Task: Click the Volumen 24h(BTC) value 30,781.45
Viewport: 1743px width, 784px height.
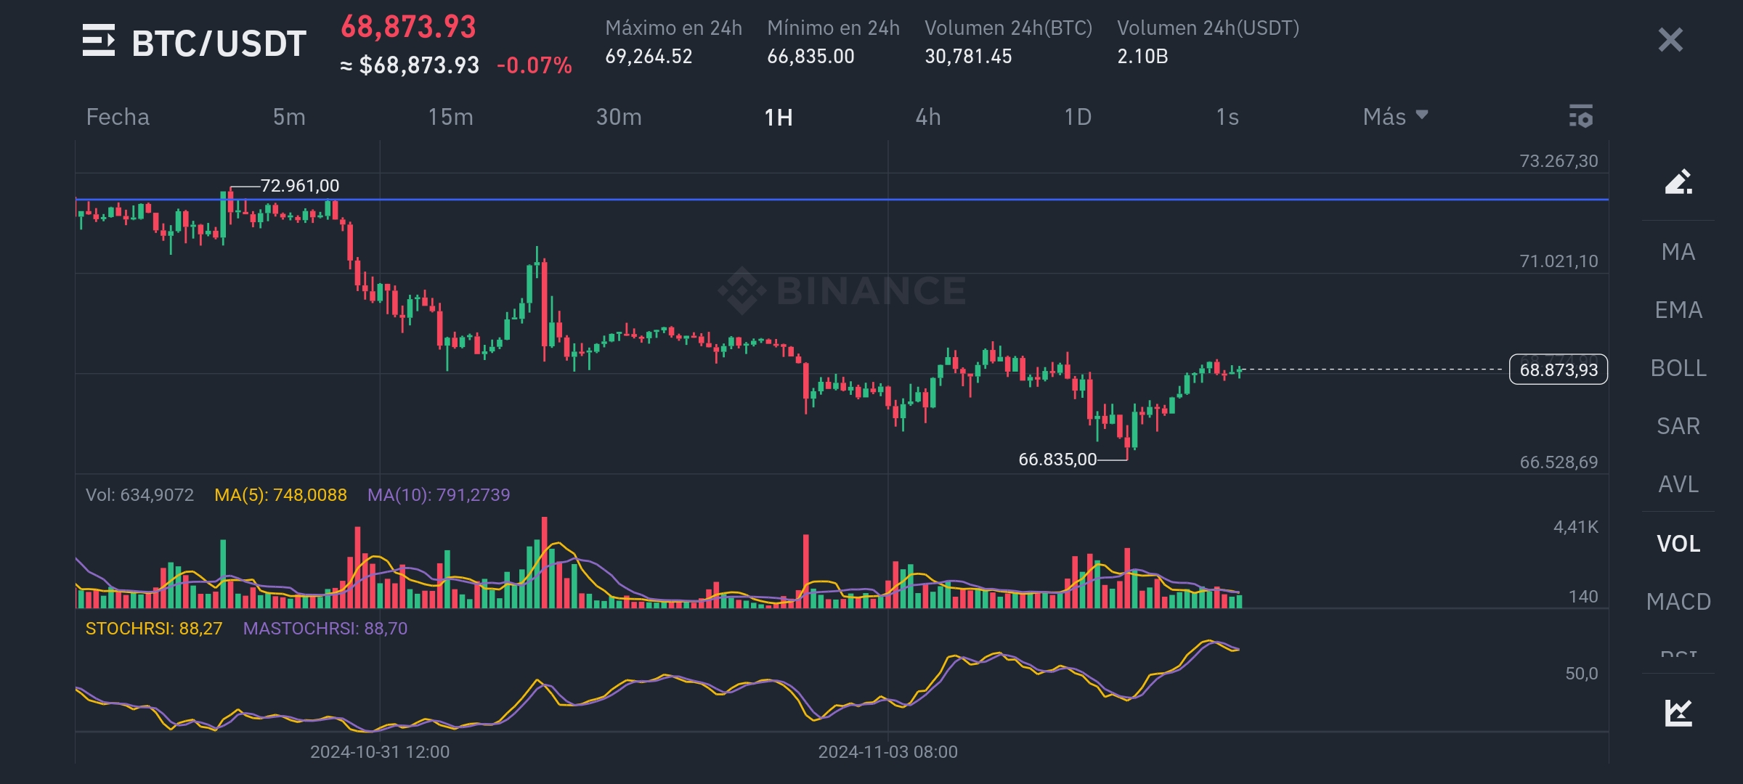Action: pos(968,57)
